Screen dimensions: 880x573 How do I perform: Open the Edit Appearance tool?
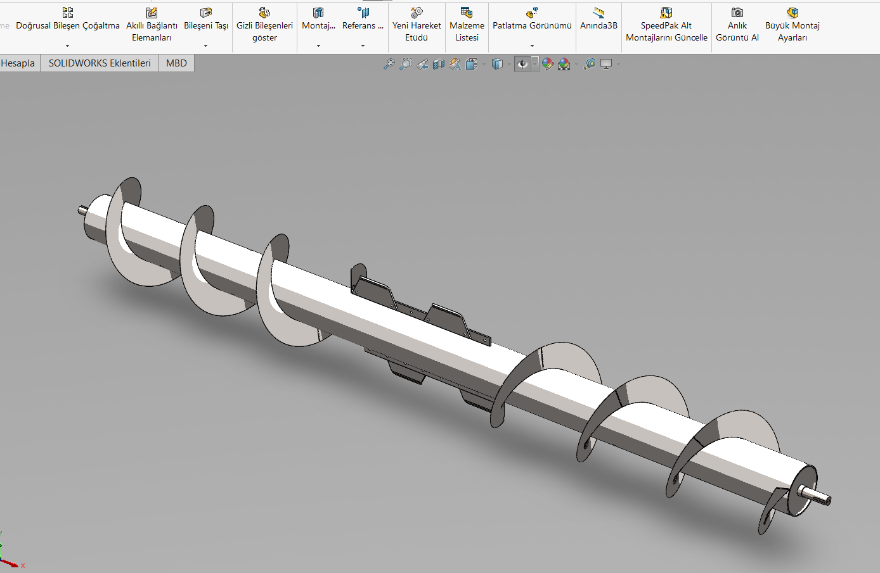(x=548, y=64)
